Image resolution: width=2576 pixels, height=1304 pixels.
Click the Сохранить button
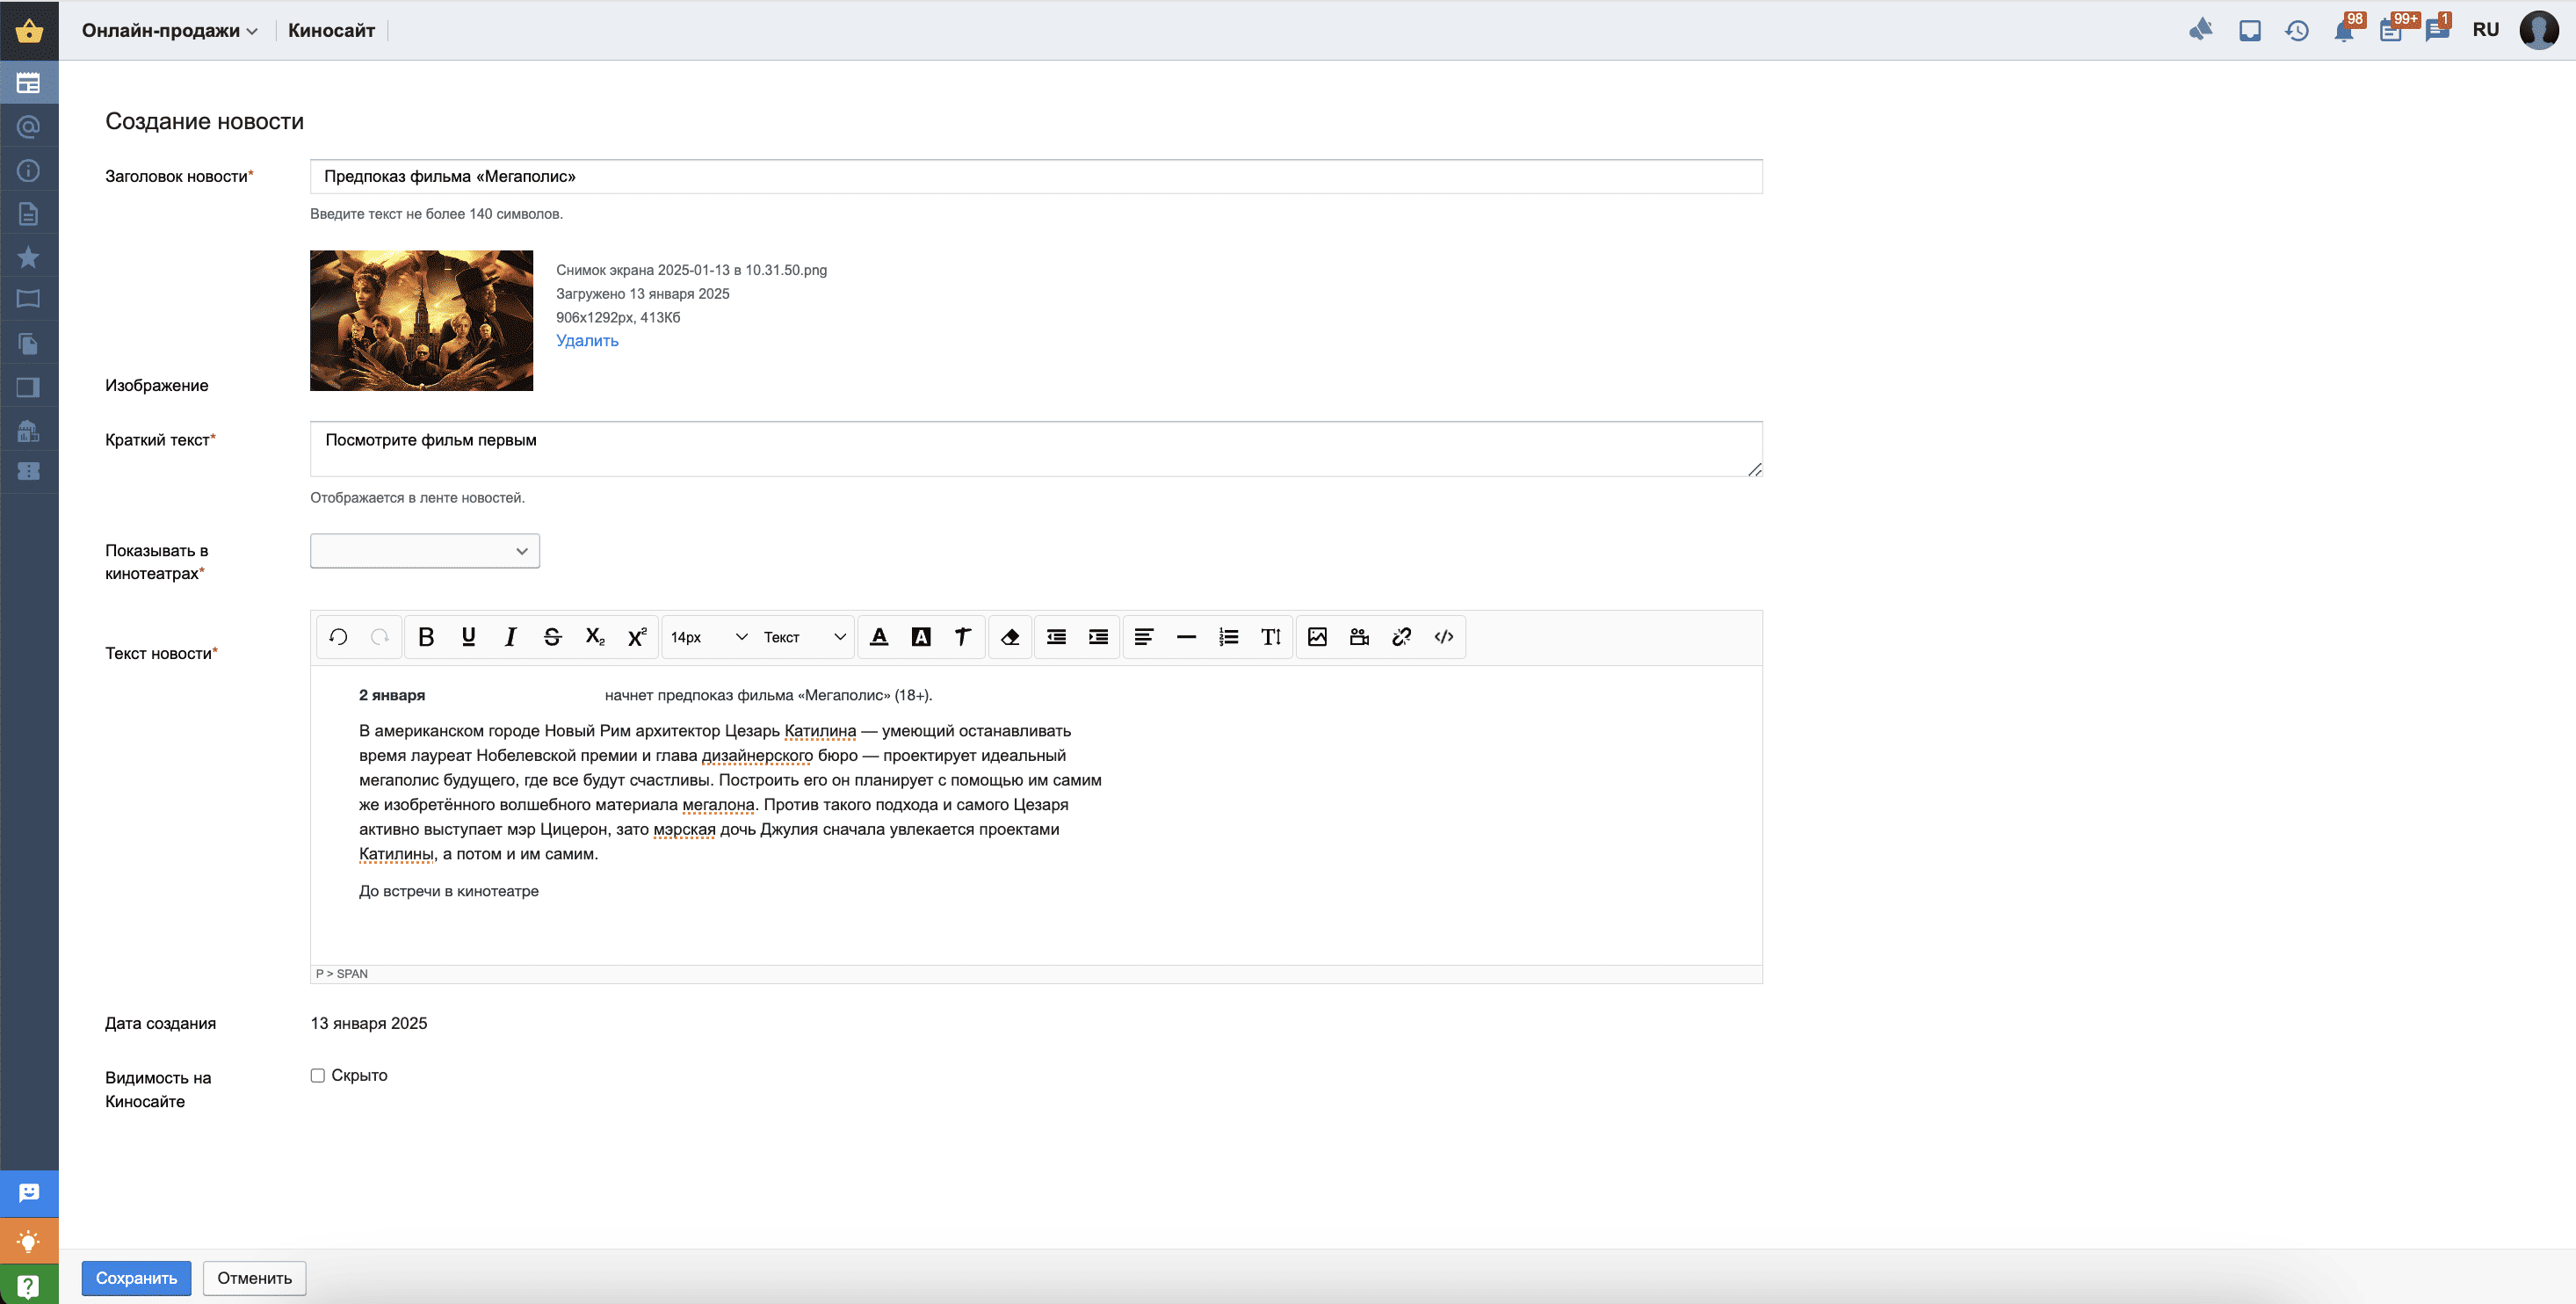coord(136,1278)
